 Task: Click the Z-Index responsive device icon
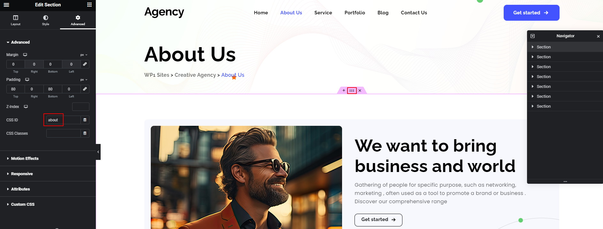coord(26,107)
